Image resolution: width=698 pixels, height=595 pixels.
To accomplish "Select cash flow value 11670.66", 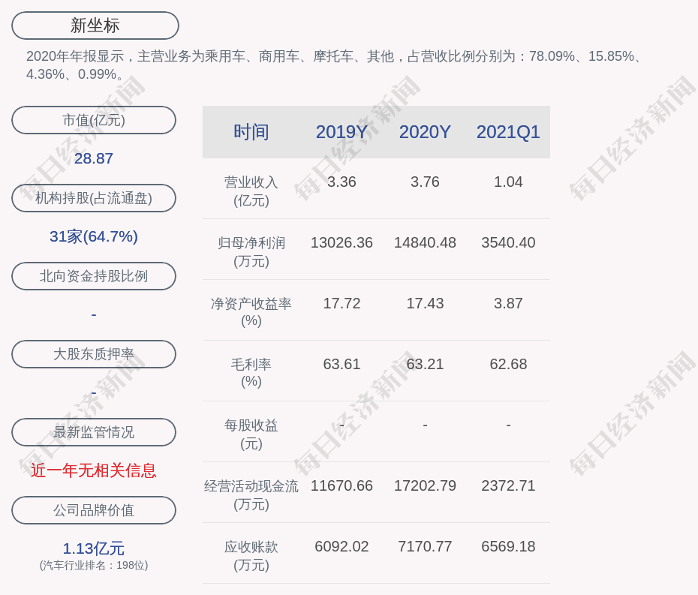I will 341,485.
